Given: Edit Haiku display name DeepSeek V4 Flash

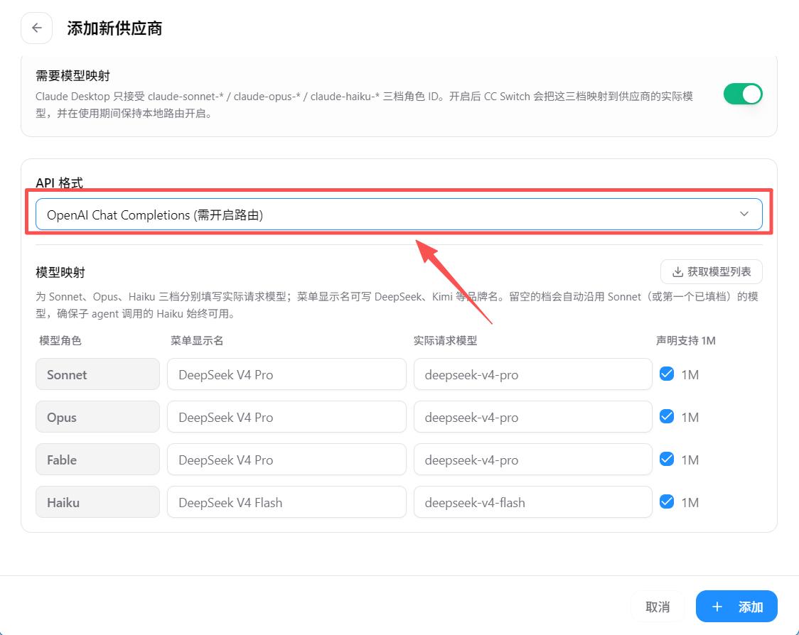Looking at the screenshot, I should 286,502.
